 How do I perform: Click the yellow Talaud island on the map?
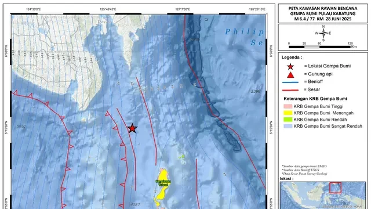(163, 185)
